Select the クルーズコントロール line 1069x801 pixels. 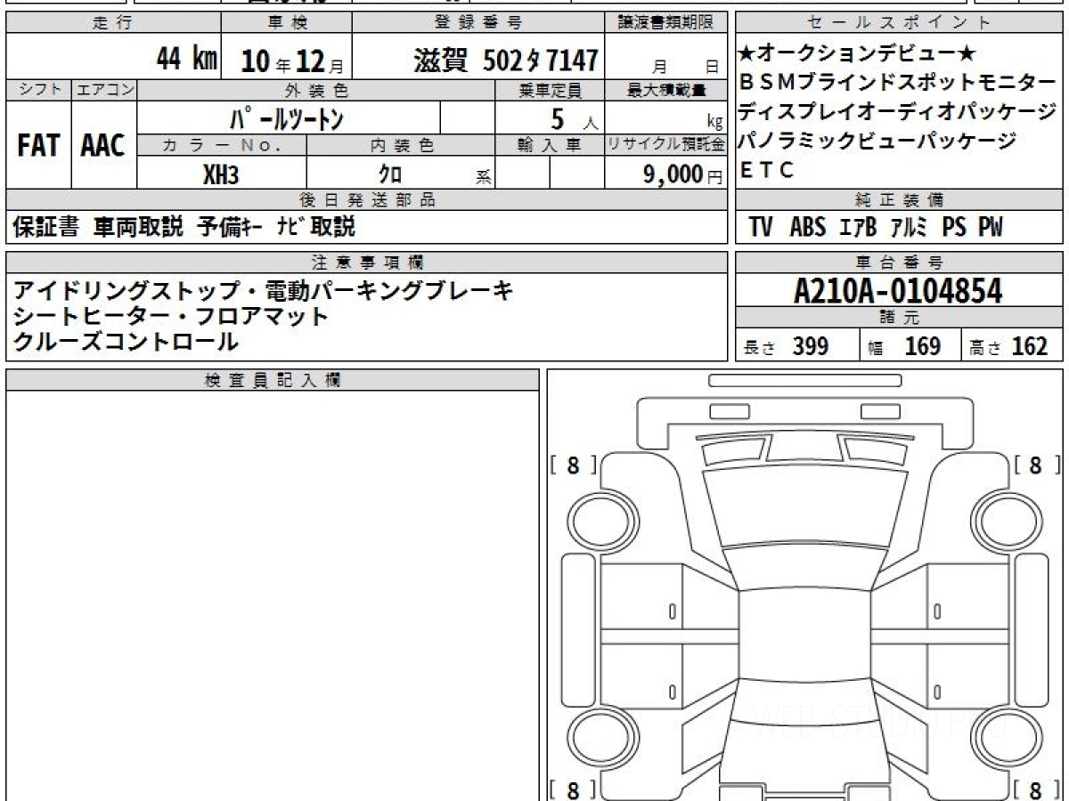126,341
